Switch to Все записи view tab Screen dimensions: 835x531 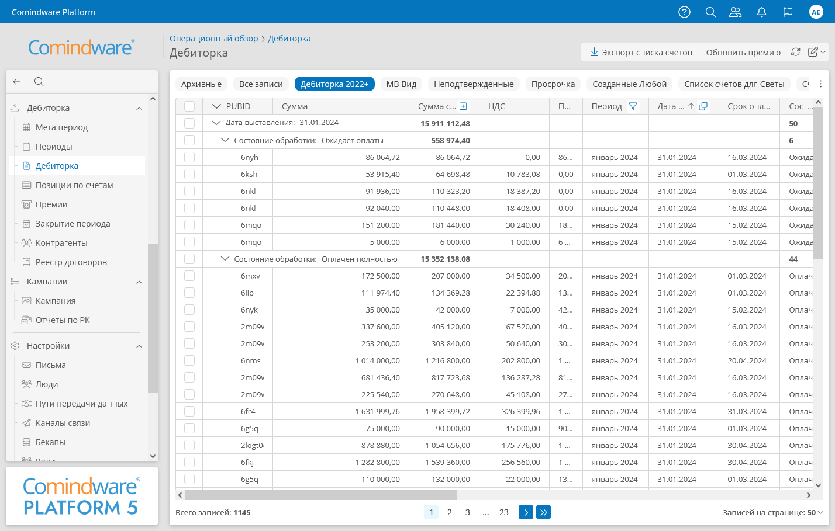tap(261, 84)
